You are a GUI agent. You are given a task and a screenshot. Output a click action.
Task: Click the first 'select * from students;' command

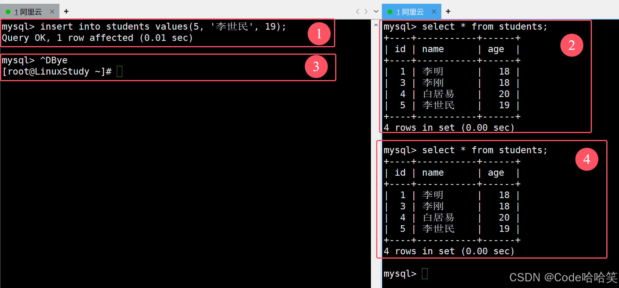pyautogui.click(x=465, y=27)
